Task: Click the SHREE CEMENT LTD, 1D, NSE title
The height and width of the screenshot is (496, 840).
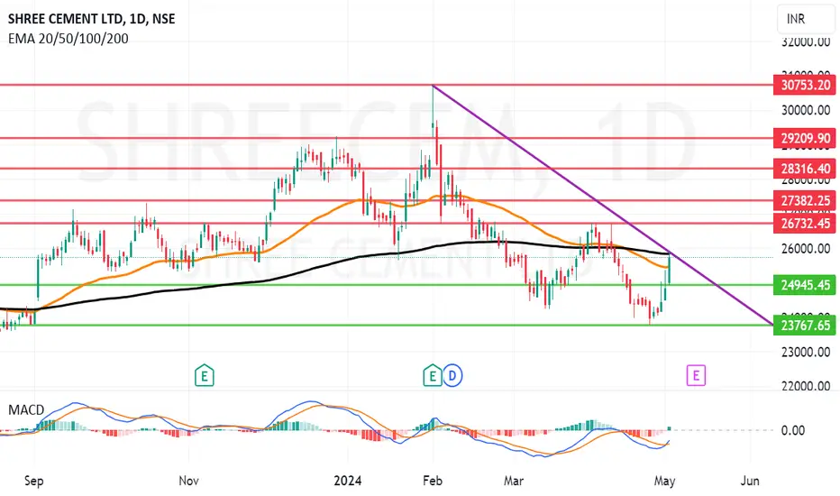Action: pyautogui.click(x=92, y=19)
